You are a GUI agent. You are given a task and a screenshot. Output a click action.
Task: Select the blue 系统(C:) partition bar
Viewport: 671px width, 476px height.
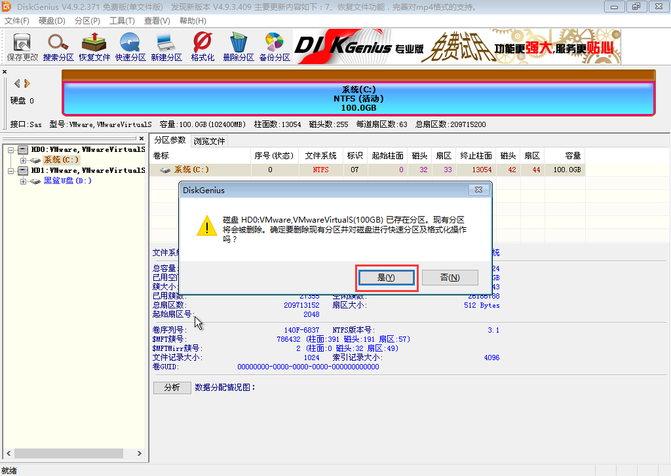click(358, 96)
